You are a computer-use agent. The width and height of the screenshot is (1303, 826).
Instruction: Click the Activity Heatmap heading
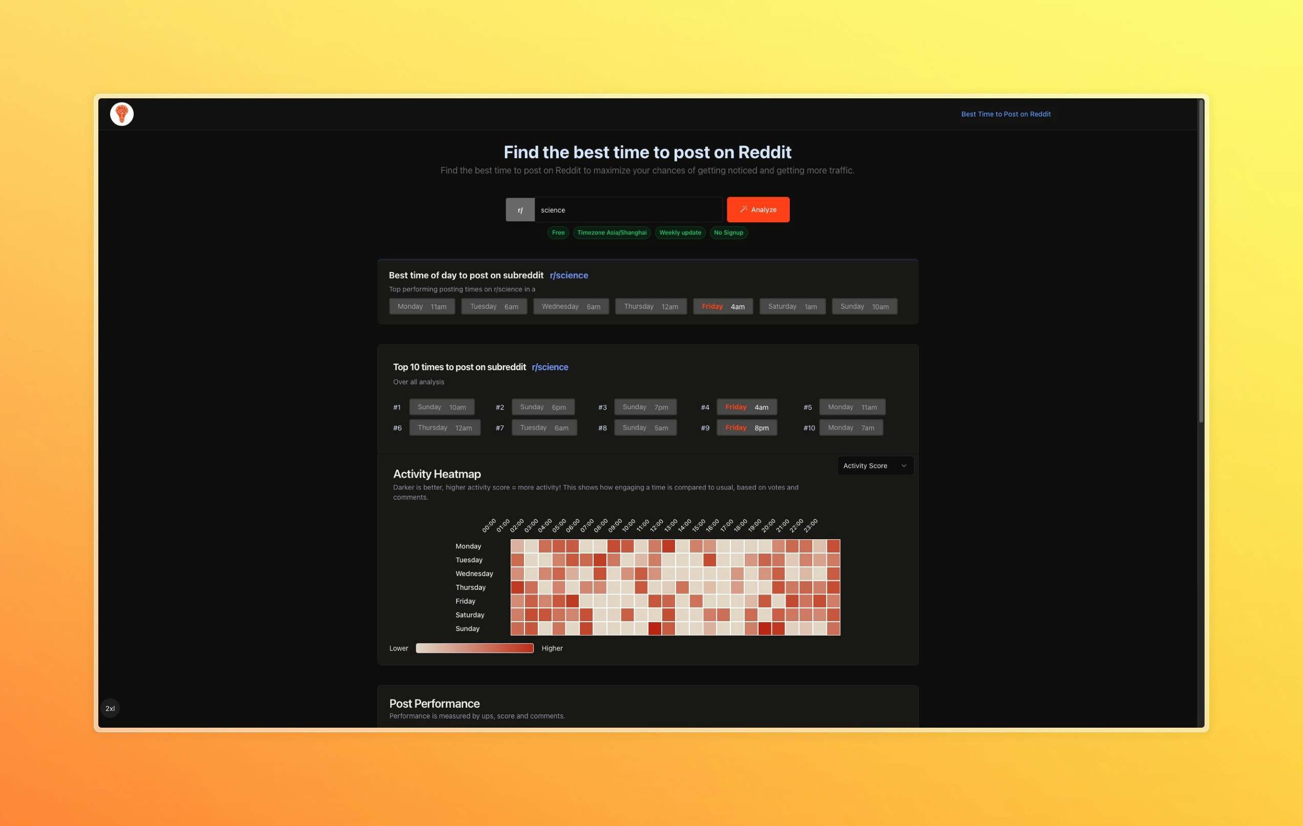[437, 474]
